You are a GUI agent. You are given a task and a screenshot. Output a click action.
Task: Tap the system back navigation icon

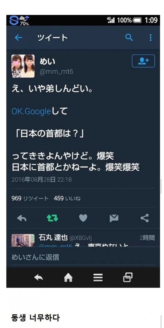click(38, 278)
